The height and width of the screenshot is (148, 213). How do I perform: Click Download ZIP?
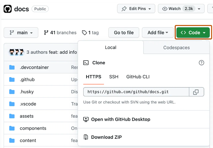(144, 137)
